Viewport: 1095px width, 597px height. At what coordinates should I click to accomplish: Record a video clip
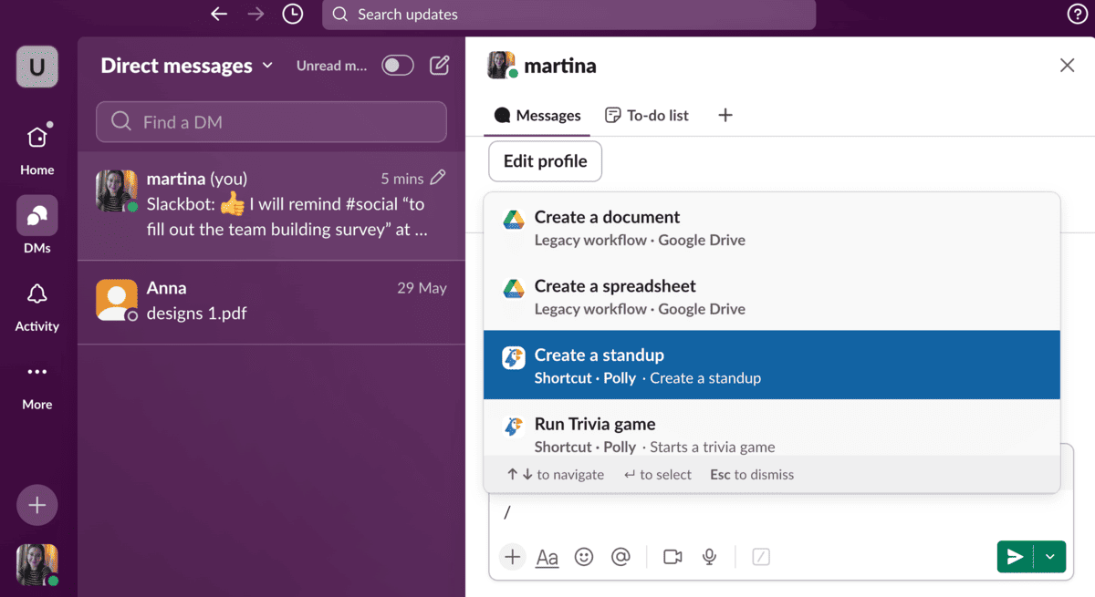[673, 557]
